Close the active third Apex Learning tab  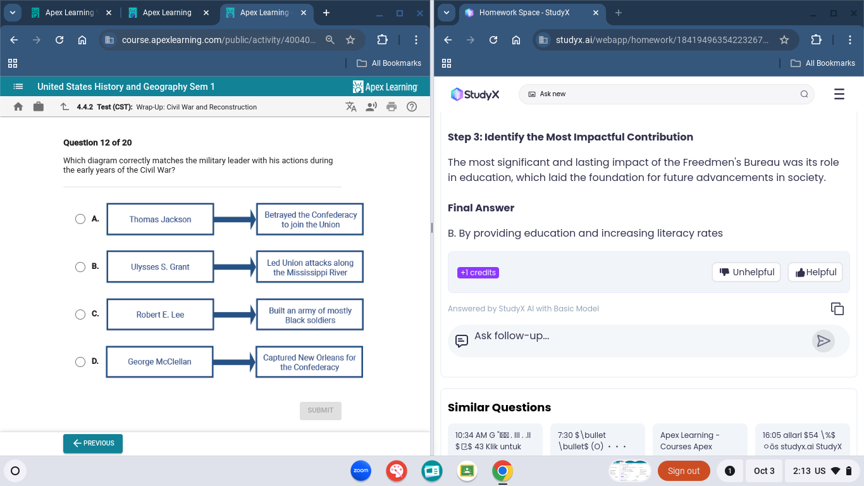(x=304, y=13)
